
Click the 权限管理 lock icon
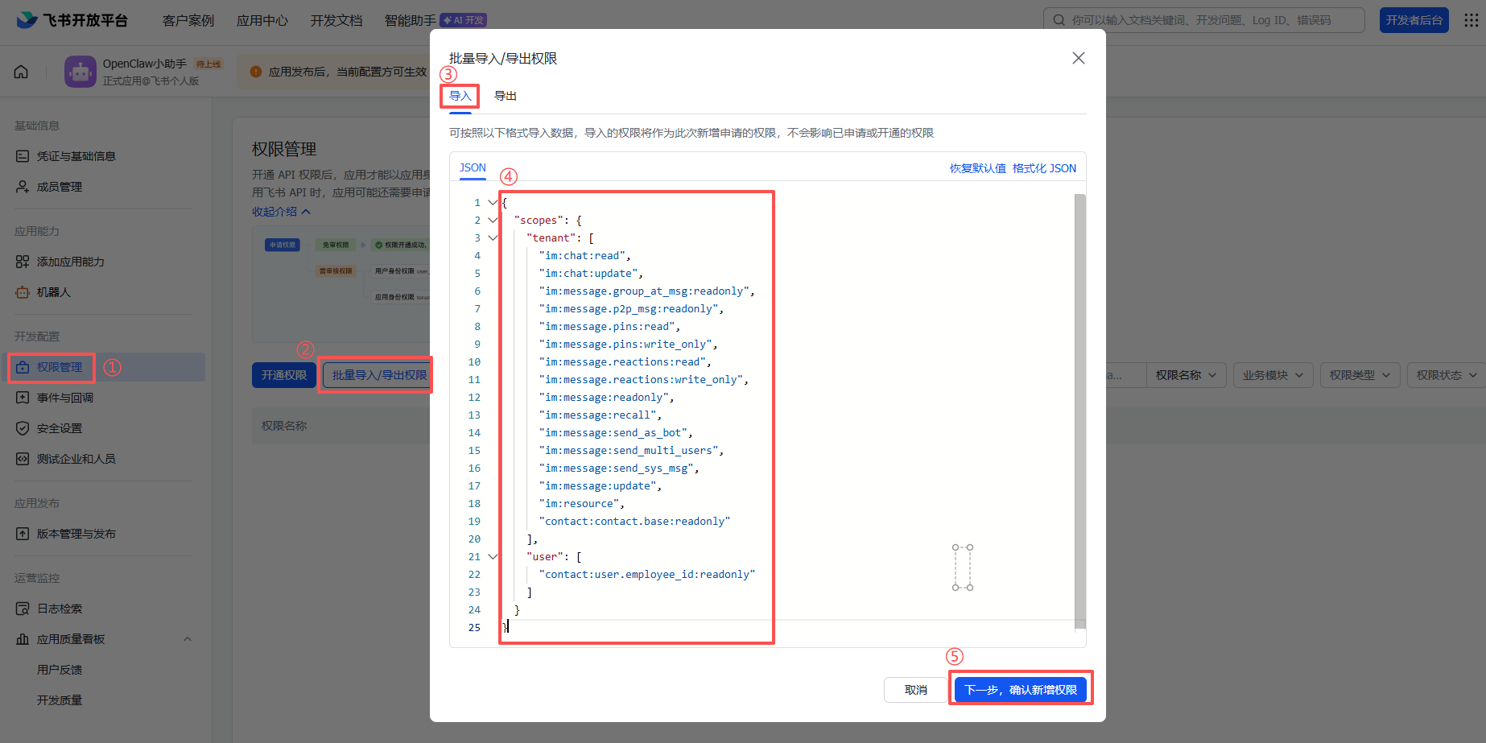click(x=23, y=367)
